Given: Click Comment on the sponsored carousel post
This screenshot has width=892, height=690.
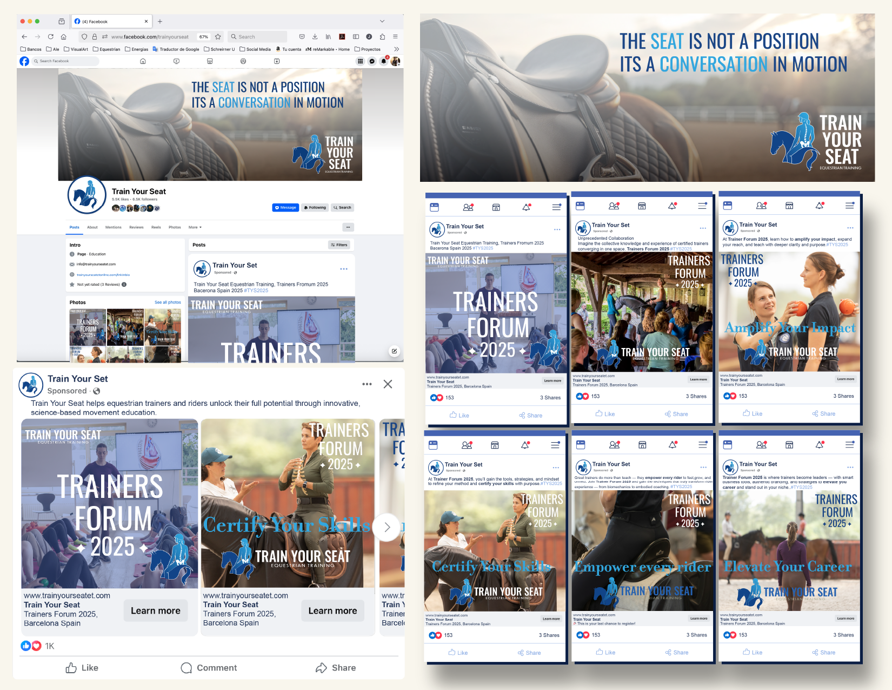Looking at the screenshot, I should coord(209,668).
